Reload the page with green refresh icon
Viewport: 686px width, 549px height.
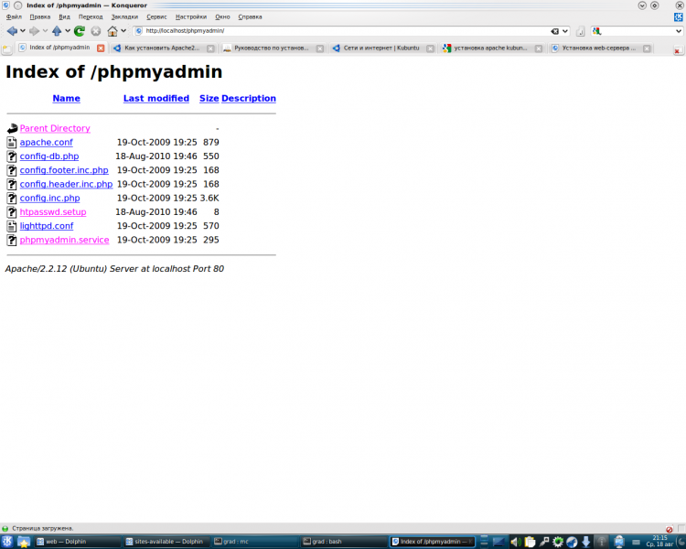(x=80, y=31)
